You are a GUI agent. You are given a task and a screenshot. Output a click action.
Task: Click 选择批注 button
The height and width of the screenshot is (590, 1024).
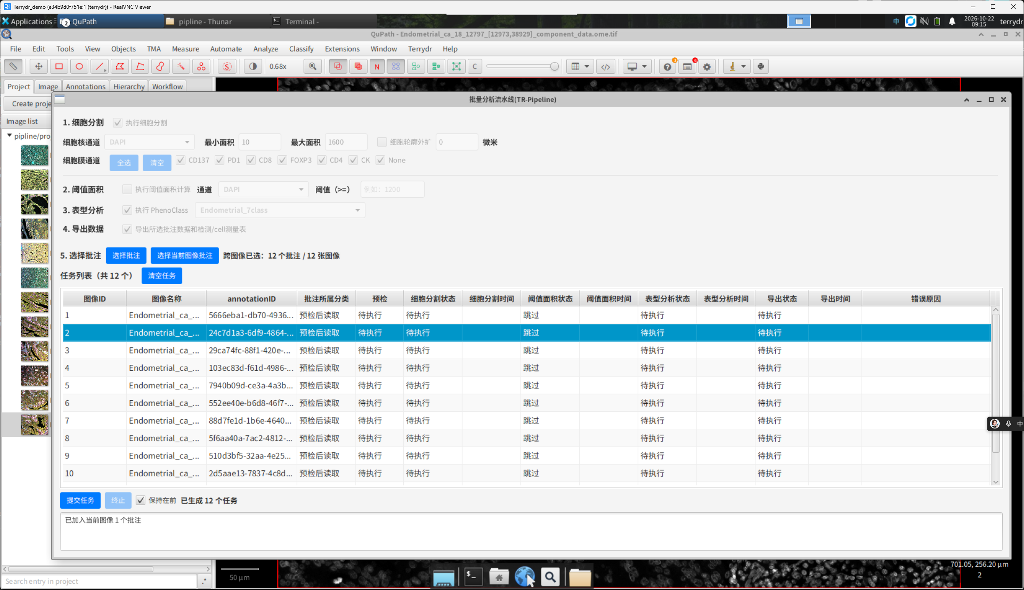click(126, 256)
